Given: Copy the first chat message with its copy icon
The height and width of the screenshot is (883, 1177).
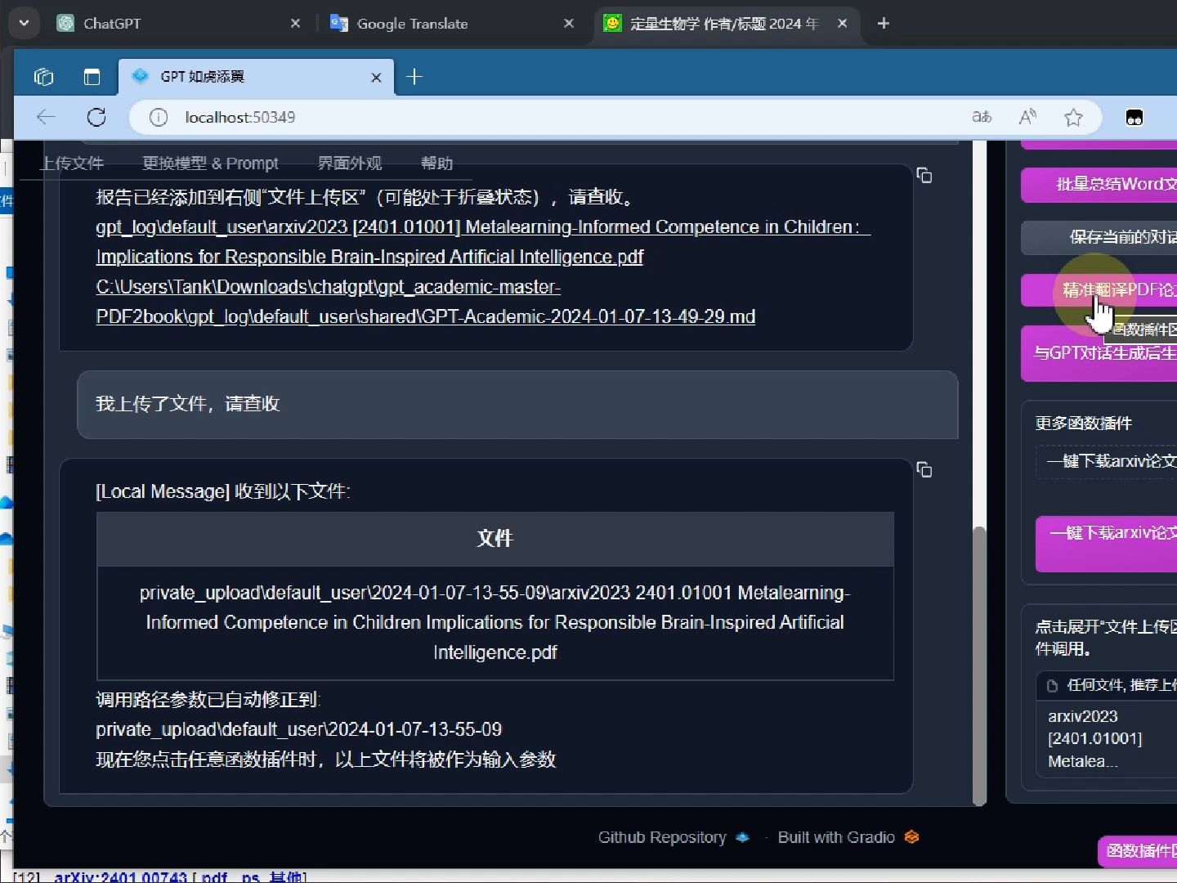Looking at the screenshot, I should pyautogui.click(x=924, y=176).
